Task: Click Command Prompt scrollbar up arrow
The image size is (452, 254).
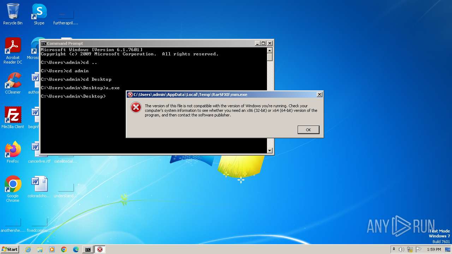Action: click(270, 50)
